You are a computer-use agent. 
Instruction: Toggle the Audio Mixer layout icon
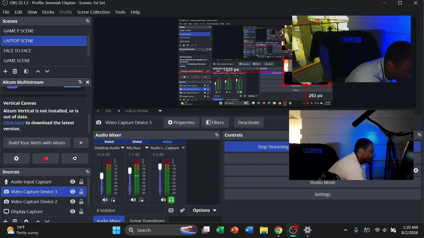click(x=171, y=210)
